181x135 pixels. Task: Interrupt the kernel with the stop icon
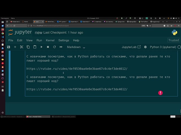(x=48, y=47)
